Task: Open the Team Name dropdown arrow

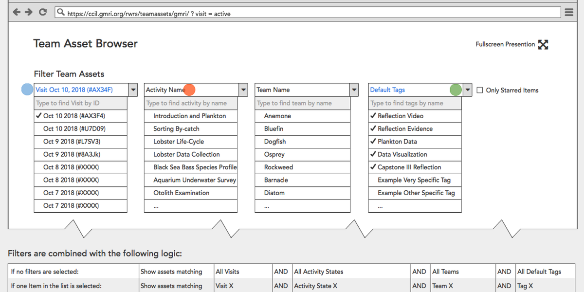Action: (354, 90)
